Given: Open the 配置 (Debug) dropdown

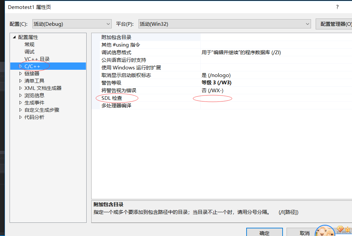Looking at the screenshot, I should coord(72,24).
